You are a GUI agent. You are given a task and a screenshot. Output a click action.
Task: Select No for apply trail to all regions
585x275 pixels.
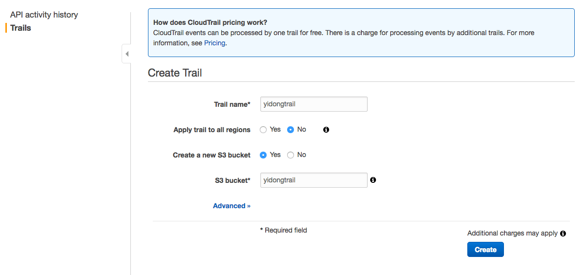click(x=291, y=130)
